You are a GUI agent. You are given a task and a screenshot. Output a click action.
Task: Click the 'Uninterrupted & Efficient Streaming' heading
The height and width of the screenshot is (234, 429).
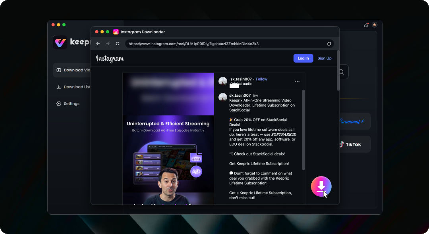[x=168, y=124]
